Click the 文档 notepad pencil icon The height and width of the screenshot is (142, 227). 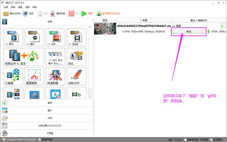(5, 118)
